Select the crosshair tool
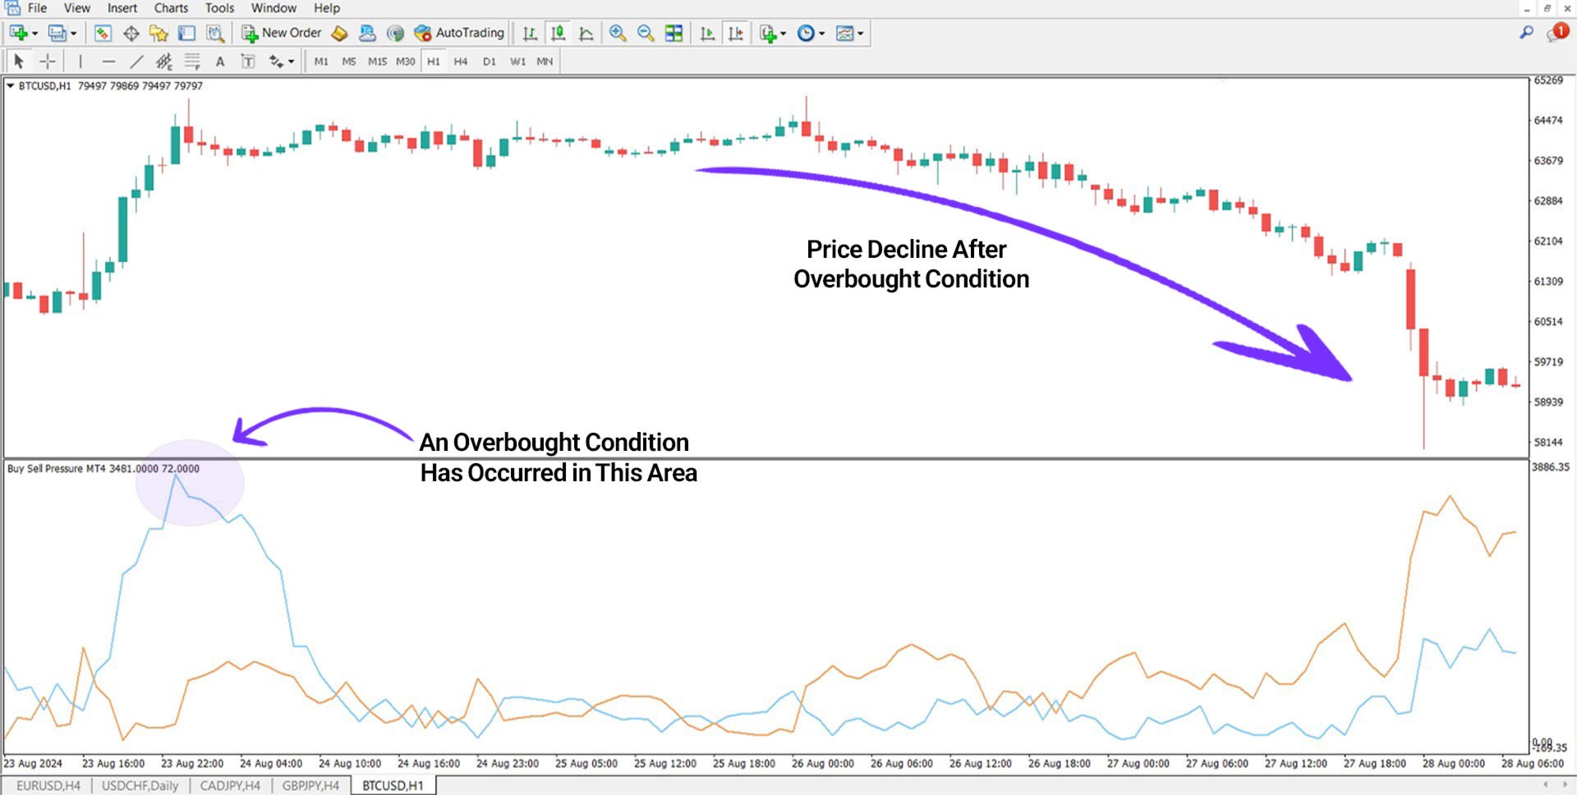Viewport: 1577px width, 795px height. coord(48,62)
